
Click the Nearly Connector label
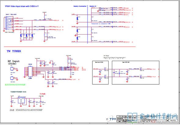tap(80, 6)
